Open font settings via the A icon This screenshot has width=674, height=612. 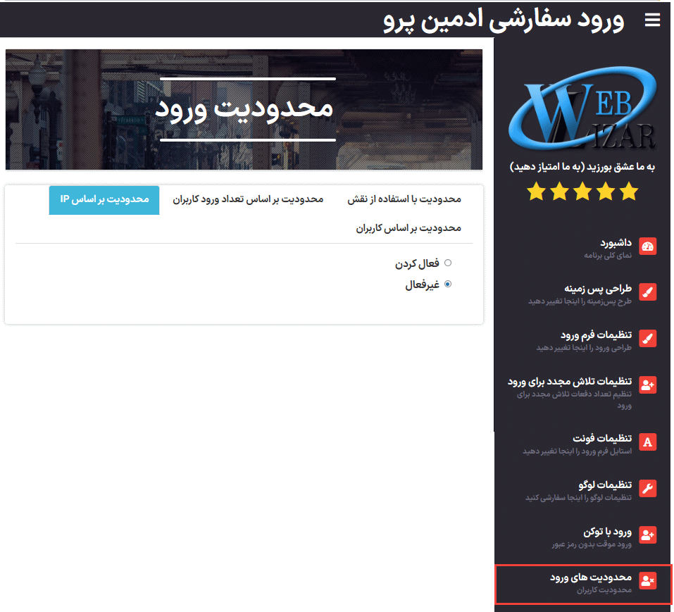tap(647, 442)
